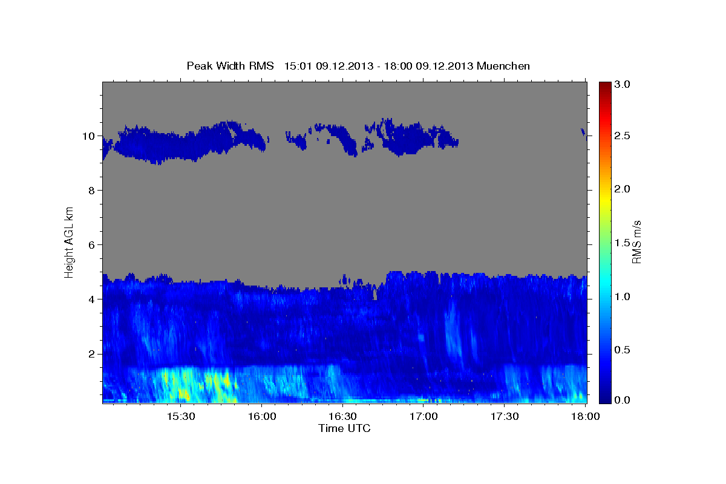The height and width of the screenshot is (484, 726).
Task: Click the colorbar value 2.0
Action: coord(623,189)
